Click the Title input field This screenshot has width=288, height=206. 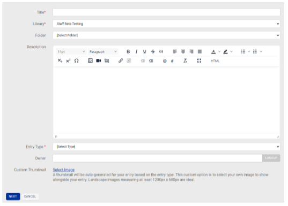166,12
